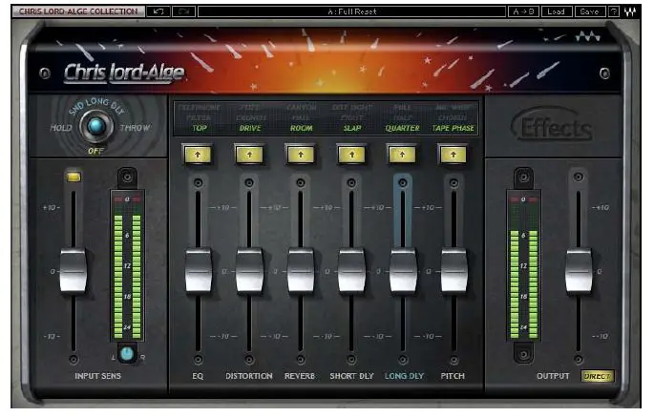Cycle the Long Dly mode with its arrow button

coord(402,155)
